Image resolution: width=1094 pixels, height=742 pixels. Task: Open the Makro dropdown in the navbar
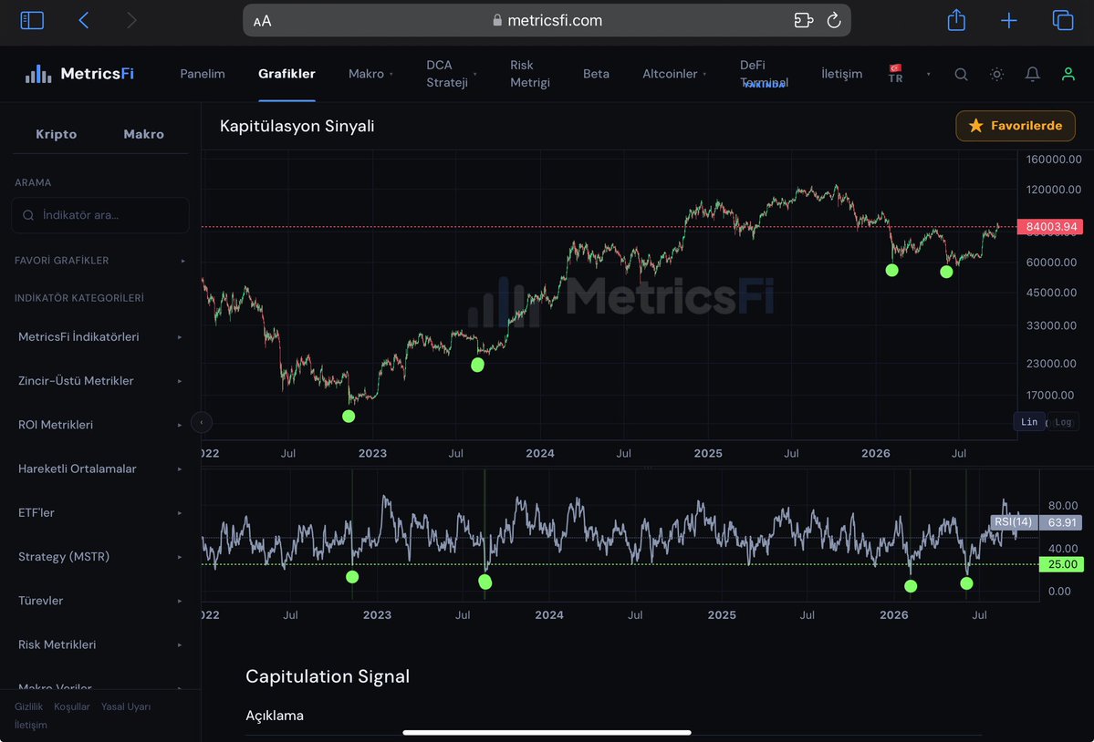point(370,74)
